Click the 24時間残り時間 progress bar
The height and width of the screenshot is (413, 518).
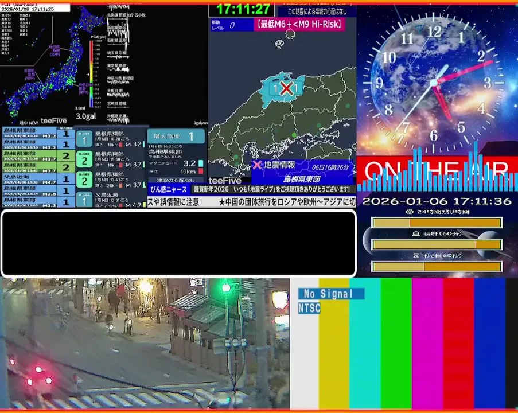click(437, 223)
